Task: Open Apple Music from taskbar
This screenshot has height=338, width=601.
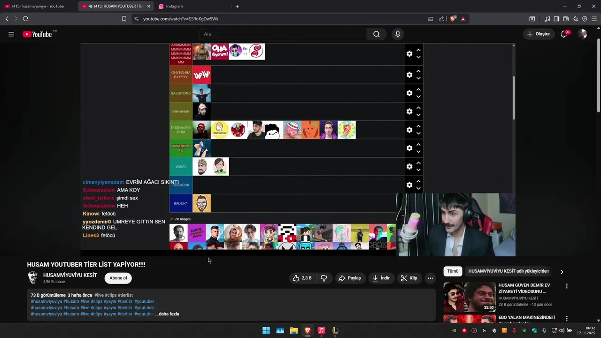Action: coord(321,330)
